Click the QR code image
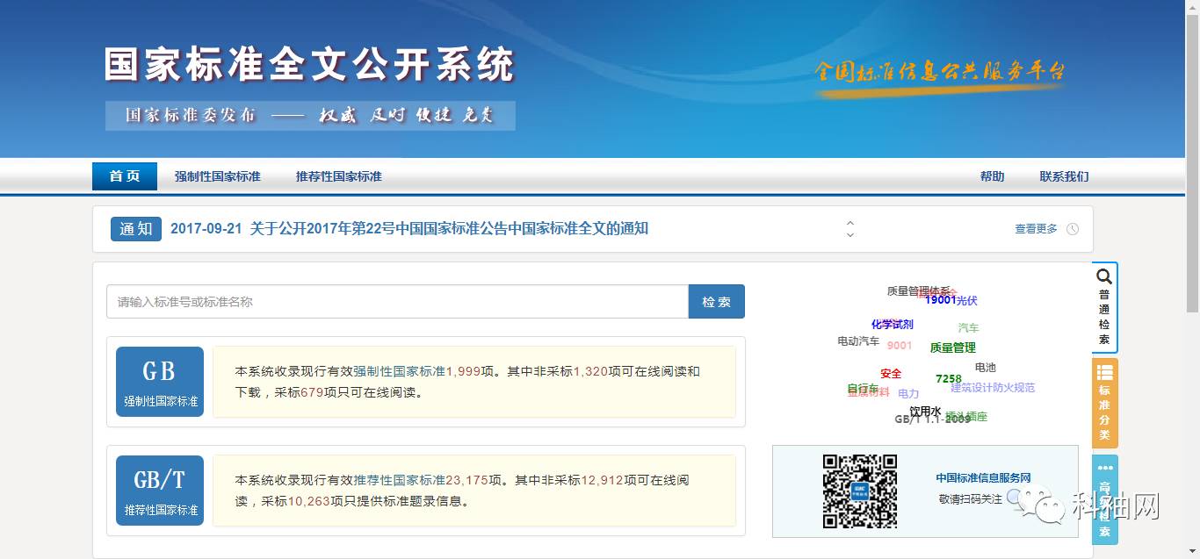 pos(859,491)
